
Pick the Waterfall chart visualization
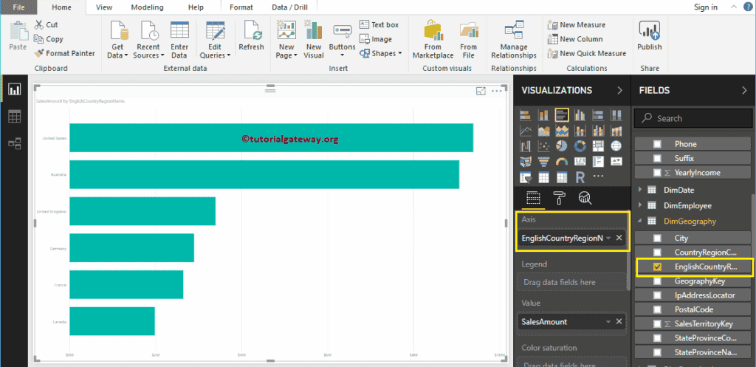(x=526, y=146)
